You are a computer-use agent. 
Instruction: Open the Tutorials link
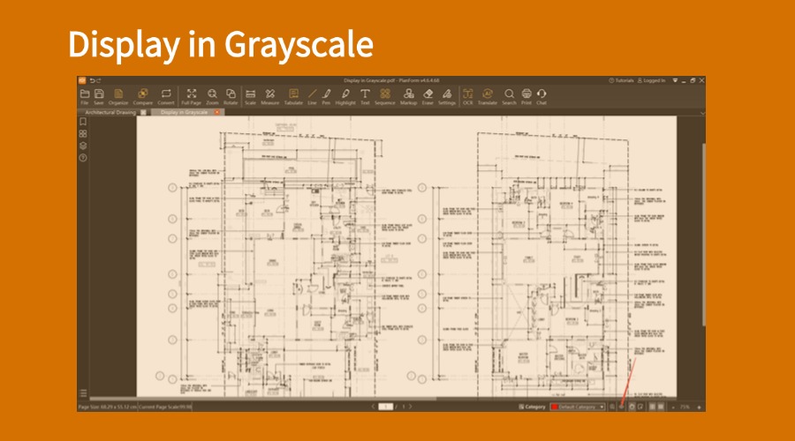point(622,80)
